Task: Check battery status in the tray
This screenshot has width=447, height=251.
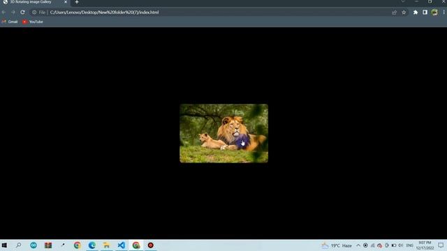Action: tap(394, 245)
